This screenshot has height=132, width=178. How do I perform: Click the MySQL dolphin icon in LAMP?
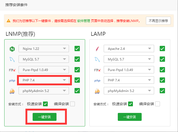[x=97, y=59]
